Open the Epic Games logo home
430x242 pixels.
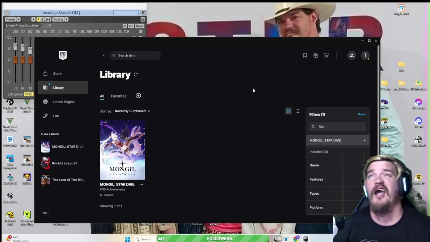pyautogui.click(x=63, y=55)
